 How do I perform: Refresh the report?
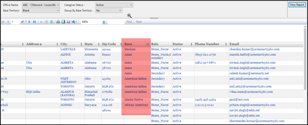[x=52, y=22]
